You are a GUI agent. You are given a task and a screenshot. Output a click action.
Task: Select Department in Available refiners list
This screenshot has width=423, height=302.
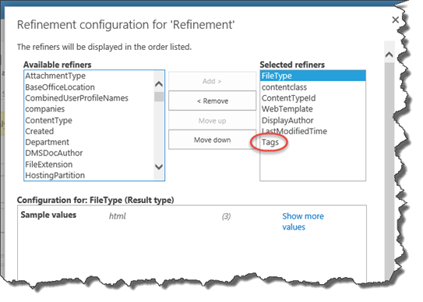[47, 142]
